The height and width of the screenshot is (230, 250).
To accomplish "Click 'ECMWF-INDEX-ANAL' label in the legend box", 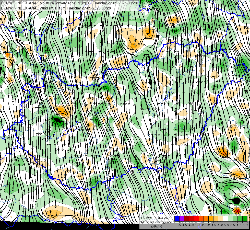I will [x=157, y=218].
